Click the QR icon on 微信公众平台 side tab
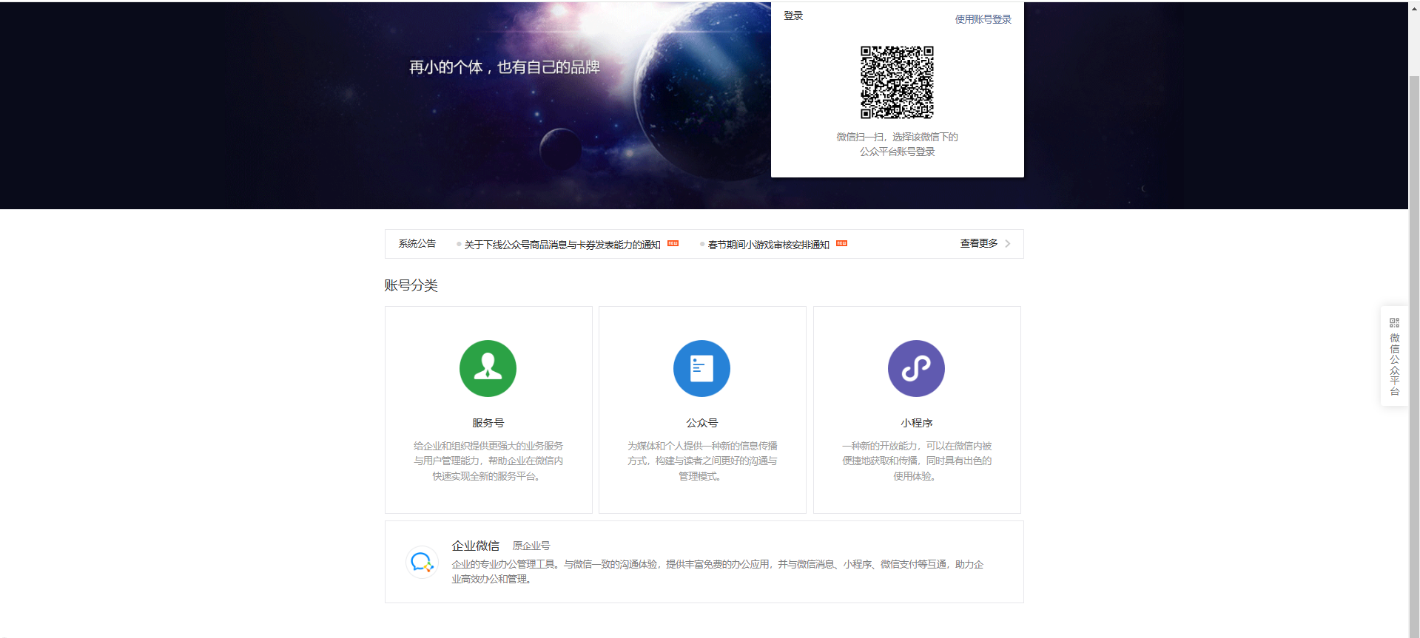Image resolution: width=1420 pixels, height=638 pixels. (x=1394, y=322)
